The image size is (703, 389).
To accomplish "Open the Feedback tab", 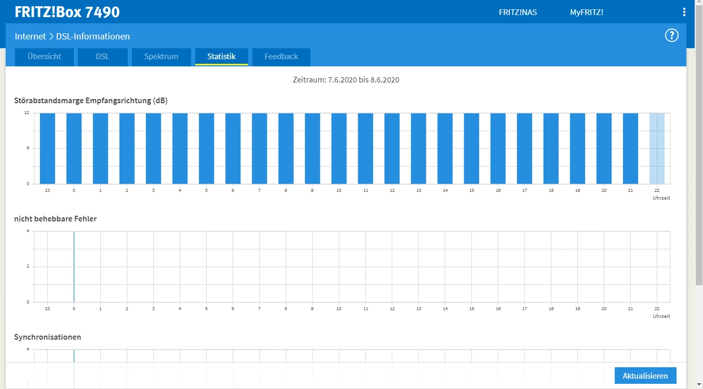I will pyautogui.click(x=281, y=57).
